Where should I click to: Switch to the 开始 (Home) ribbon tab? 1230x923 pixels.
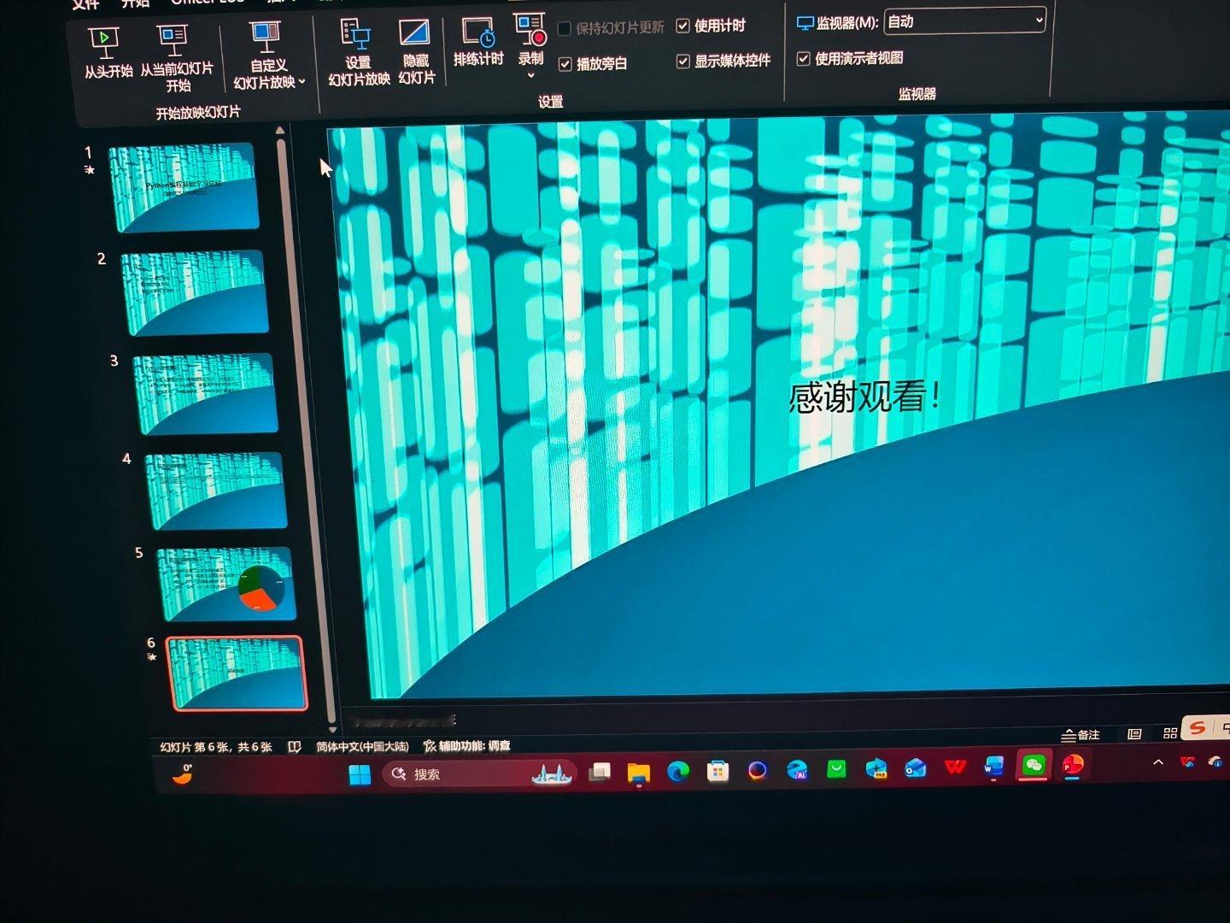(x=135, y=3)
